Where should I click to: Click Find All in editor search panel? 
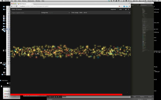[x=150, y=97]
